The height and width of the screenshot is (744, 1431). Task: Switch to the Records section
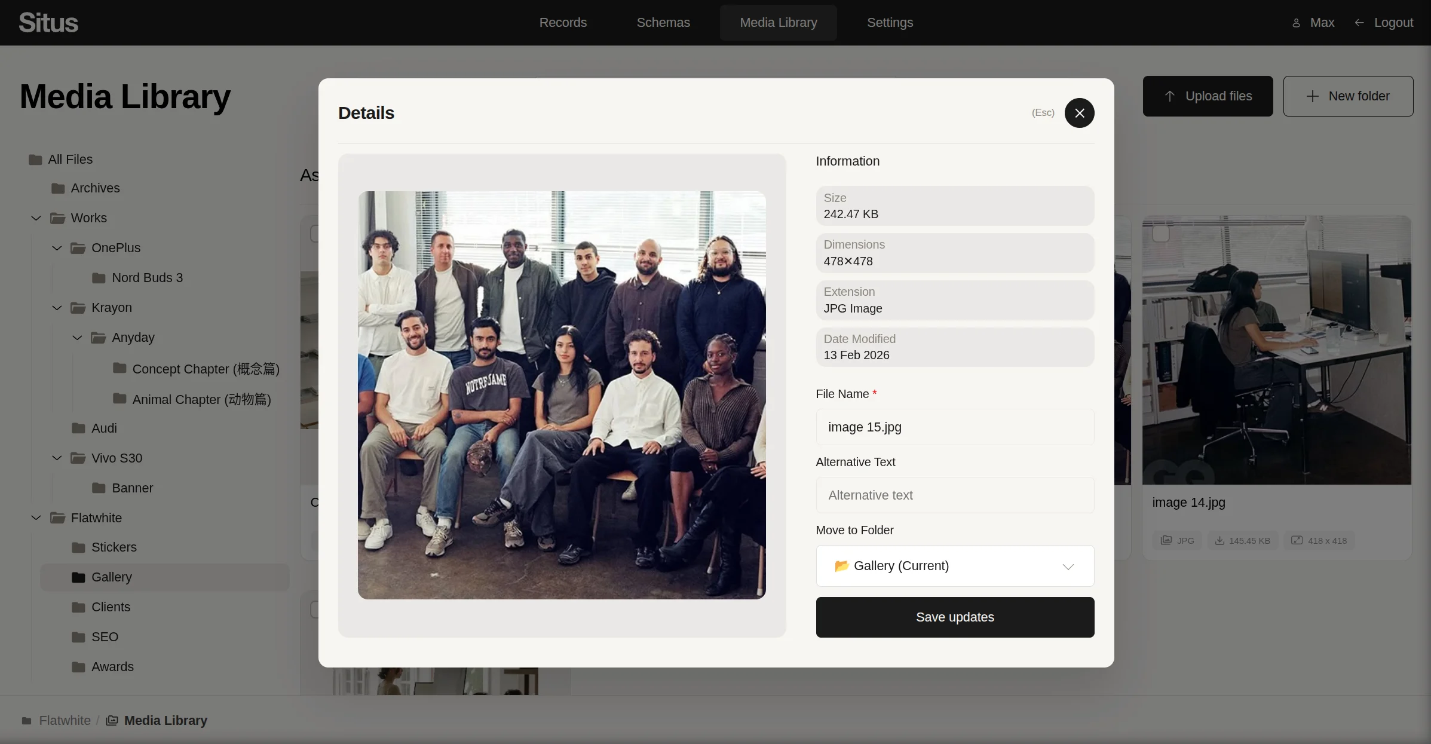tap(563, 23)
